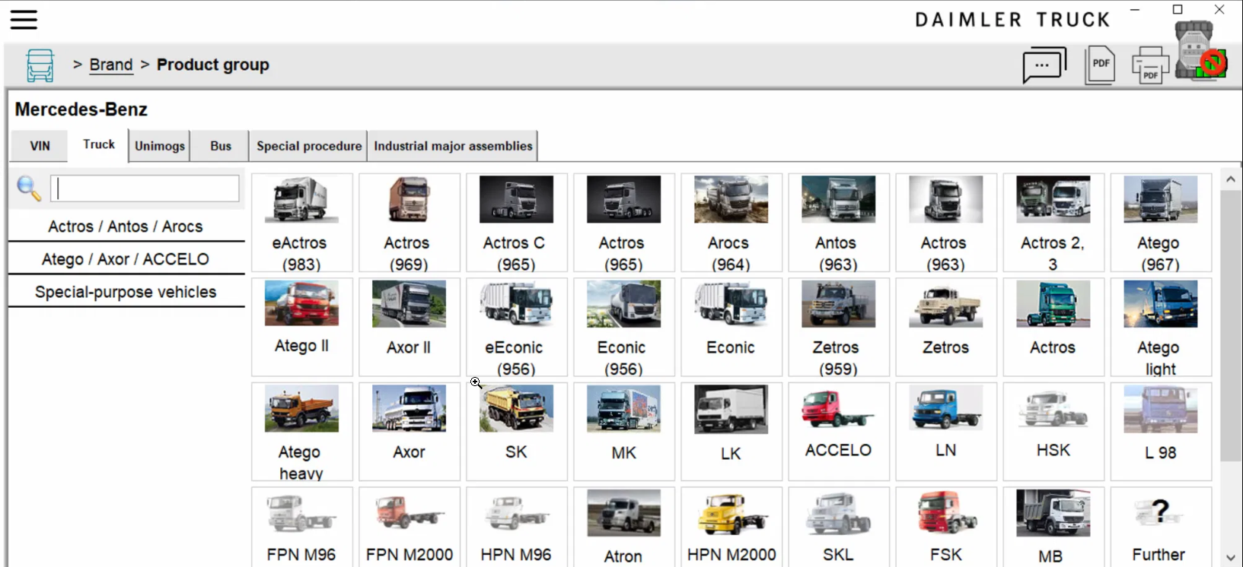Select the eActros (983) tile
Image resolution: width=1243 pixels, height=567 pixels.
pos(302,223)
